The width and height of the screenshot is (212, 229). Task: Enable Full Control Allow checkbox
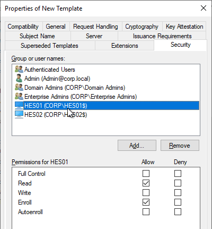click(x=146, y=174)
